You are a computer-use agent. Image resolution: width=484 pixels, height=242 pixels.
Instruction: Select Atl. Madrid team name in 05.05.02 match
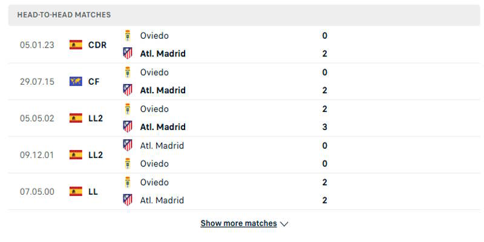point(162,127)
